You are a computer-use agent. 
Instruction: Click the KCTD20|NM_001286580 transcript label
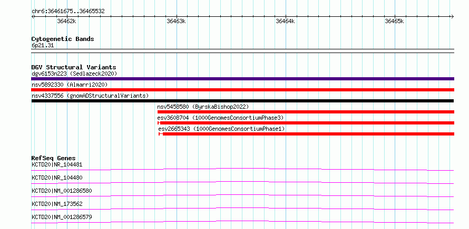62,191
